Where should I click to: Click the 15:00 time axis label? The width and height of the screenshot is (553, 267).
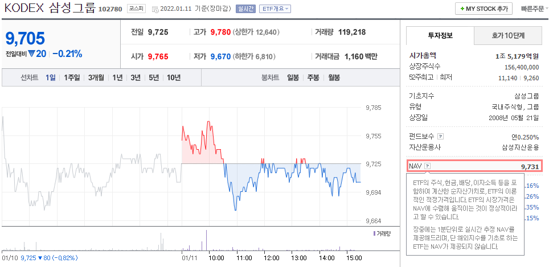pos(354,258)
